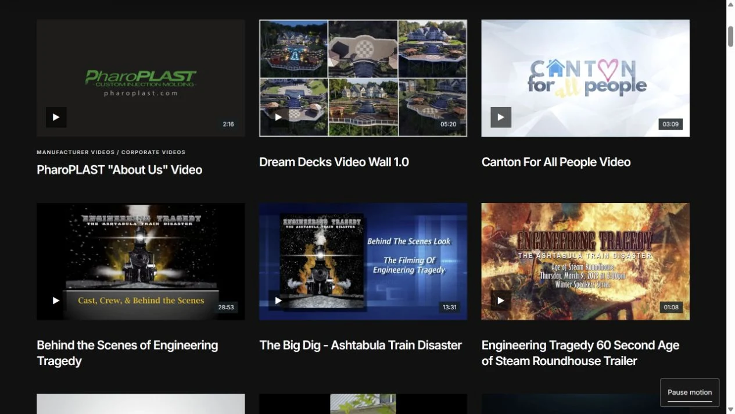Click the Canton for all people thumbnail
This screenshot has height=414, width=735.
tap(586, 78)
